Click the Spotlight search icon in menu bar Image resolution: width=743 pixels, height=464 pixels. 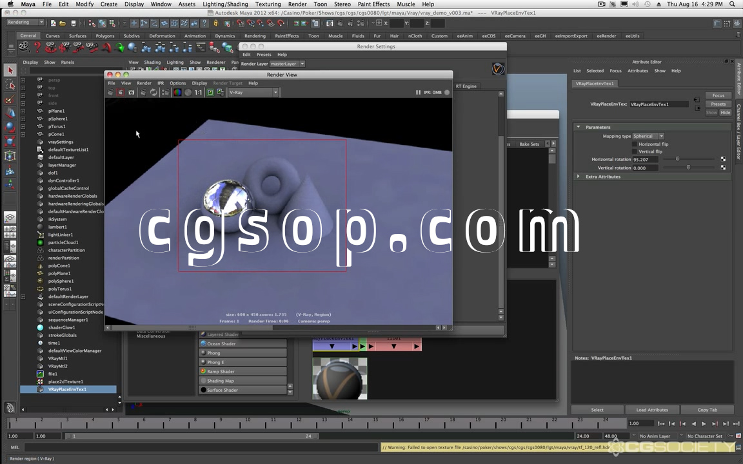[733, 4]
